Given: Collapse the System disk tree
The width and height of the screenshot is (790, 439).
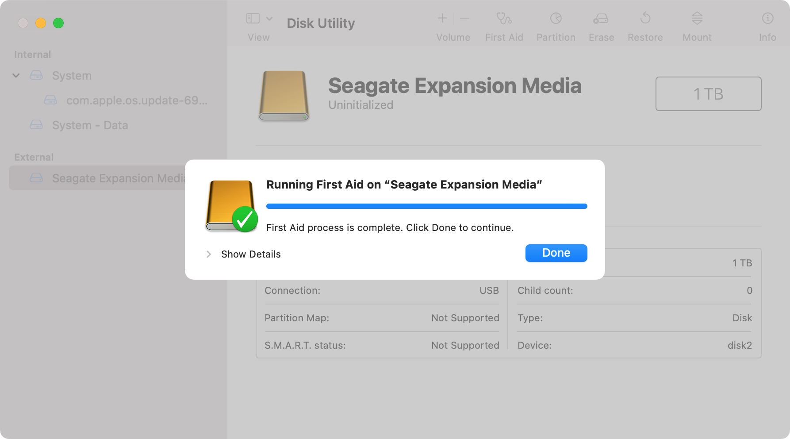Looking at the screenshot, I should click(16, 75).
